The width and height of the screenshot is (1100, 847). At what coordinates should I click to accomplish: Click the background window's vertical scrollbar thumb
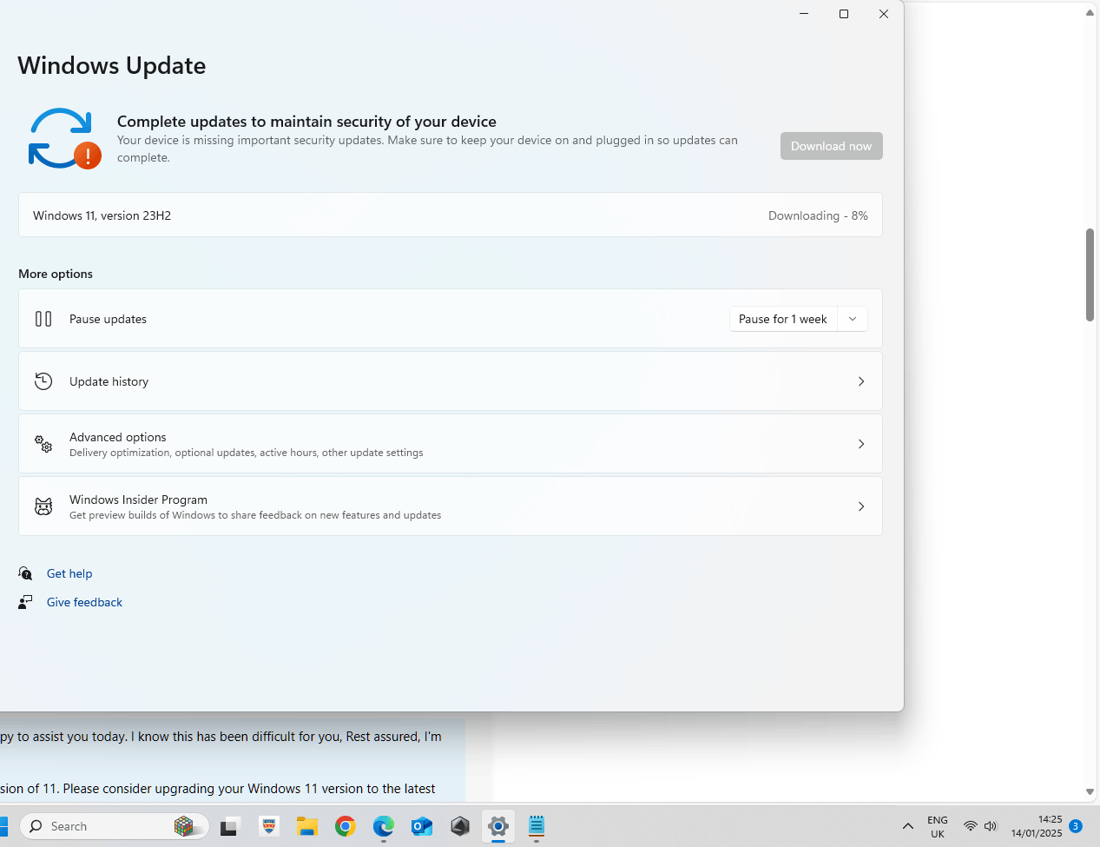[1090, 275]
